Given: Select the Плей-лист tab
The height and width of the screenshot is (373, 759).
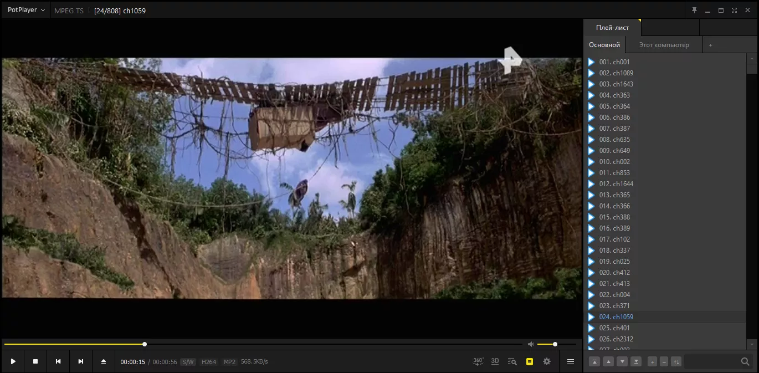Looking at the screenshot, I should [612, 27].
